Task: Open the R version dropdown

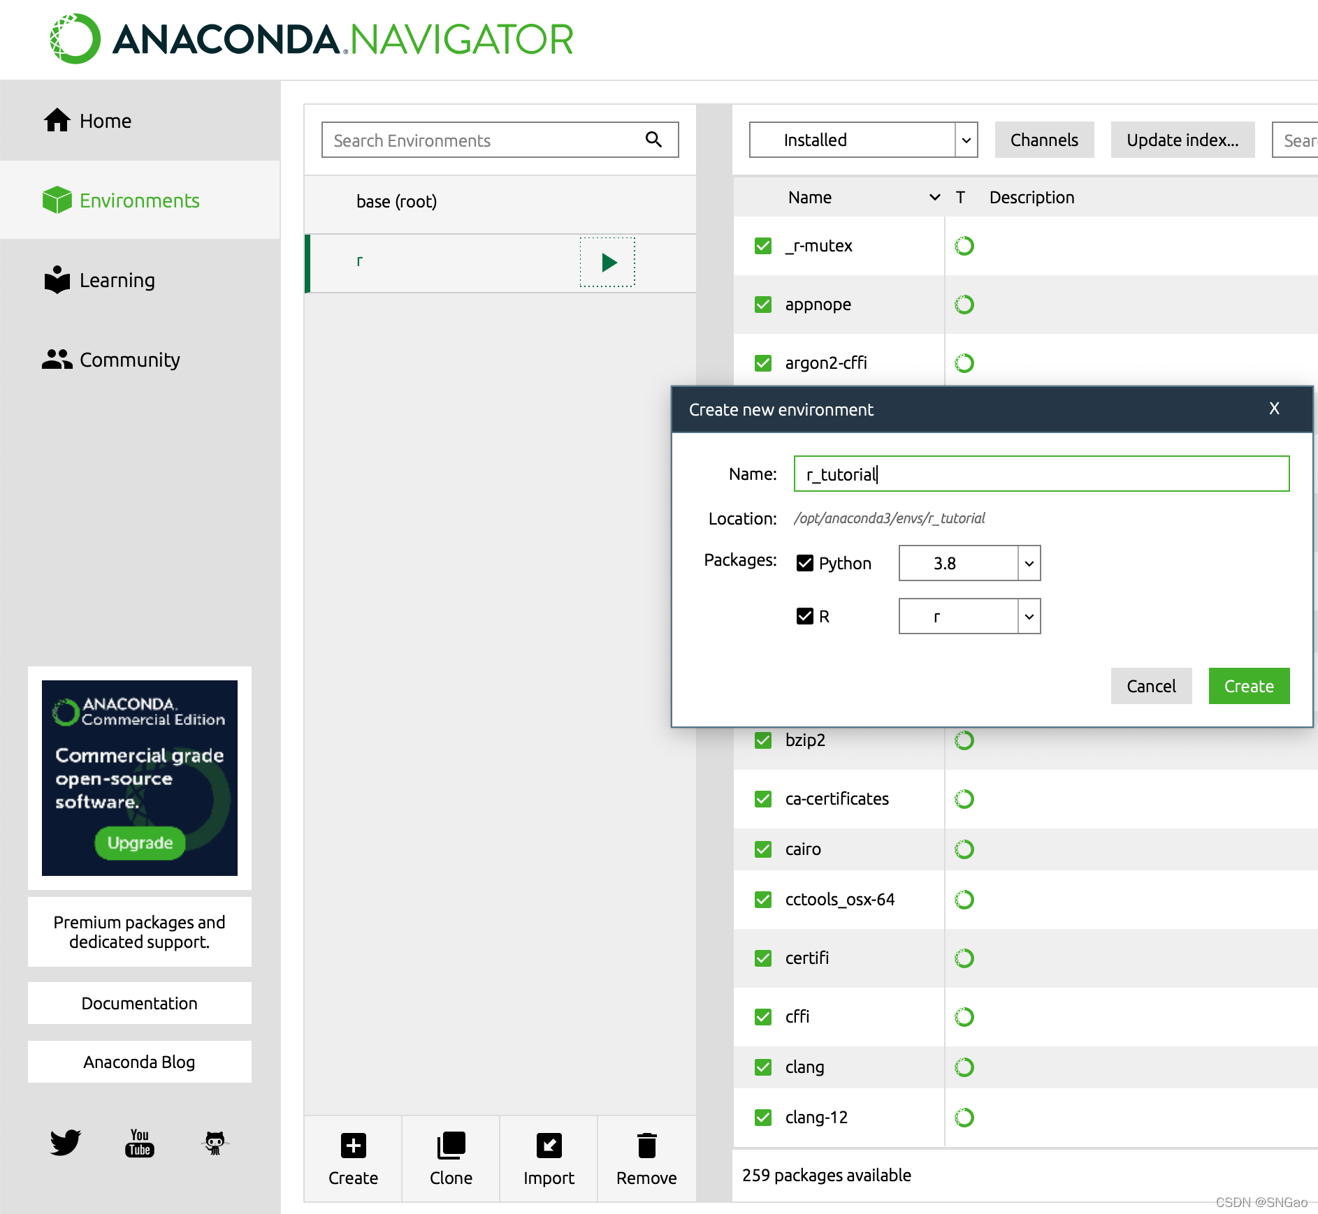Action: 969,616
